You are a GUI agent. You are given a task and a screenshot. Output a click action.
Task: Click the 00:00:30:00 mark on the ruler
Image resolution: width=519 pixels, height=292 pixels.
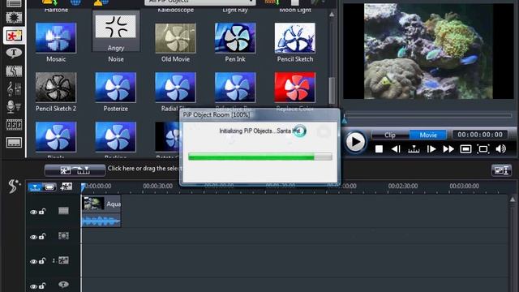pyautogui.click(x=157, y=186)
